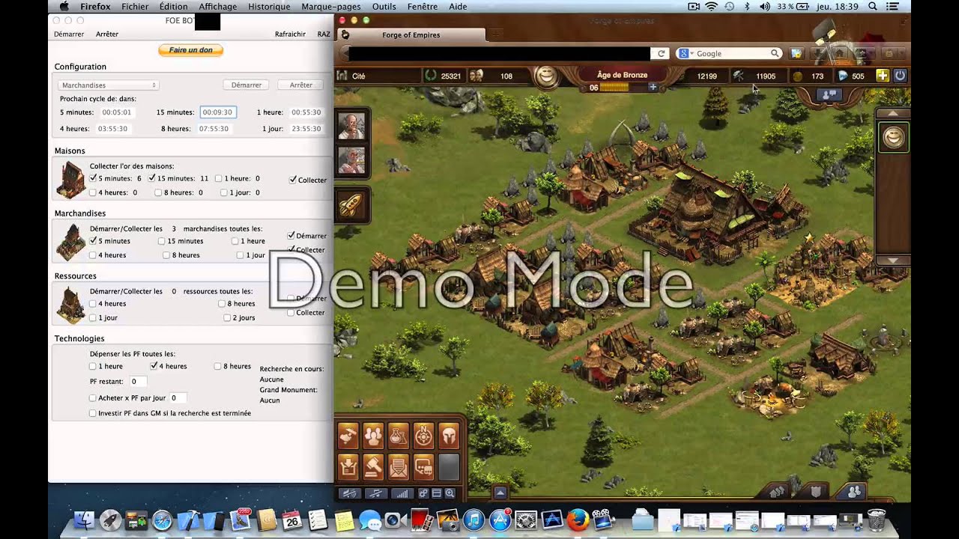The image size is (959, 539).
Task: Open App Store icon in the Dock
Action: click(x=500, y=520)
